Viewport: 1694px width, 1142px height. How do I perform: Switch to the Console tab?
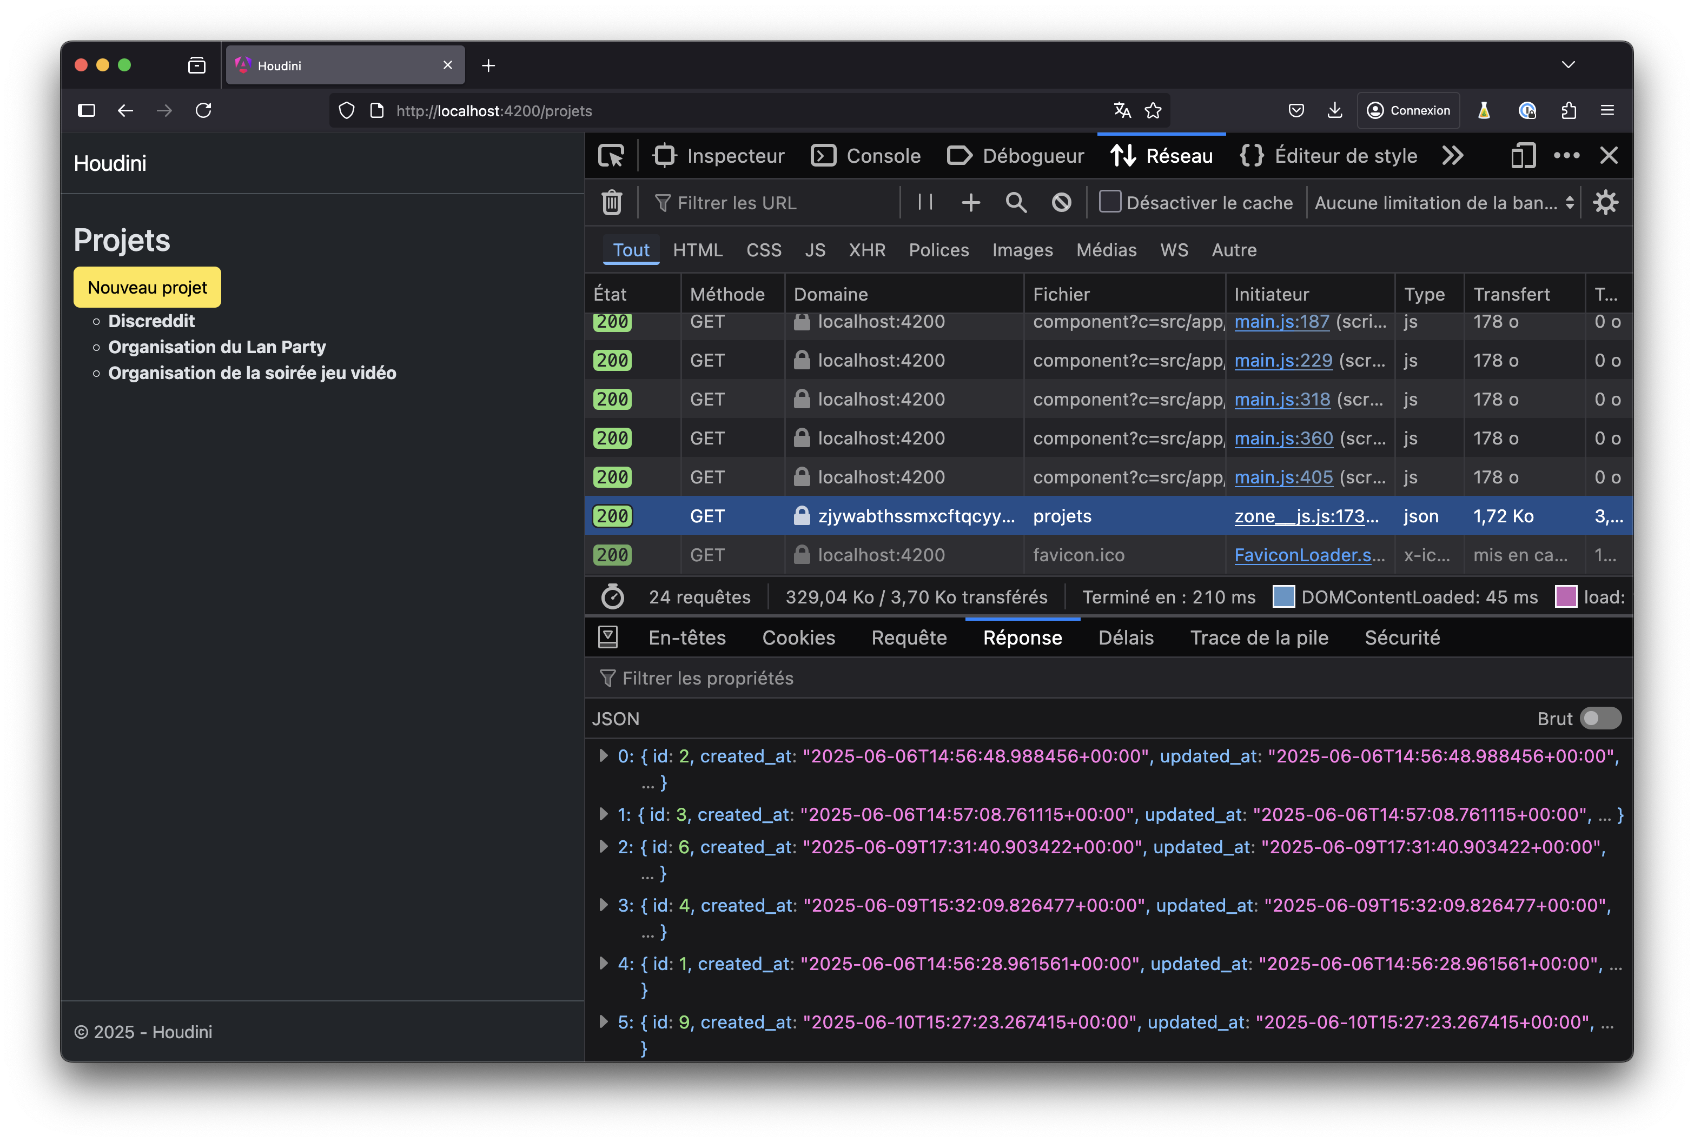pos(866,156)
